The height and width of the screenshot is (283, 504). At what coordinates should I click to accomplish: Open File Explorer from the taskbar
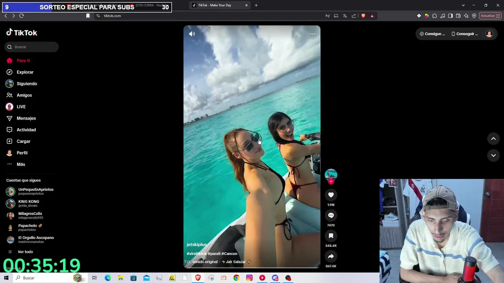click(120, 278)
